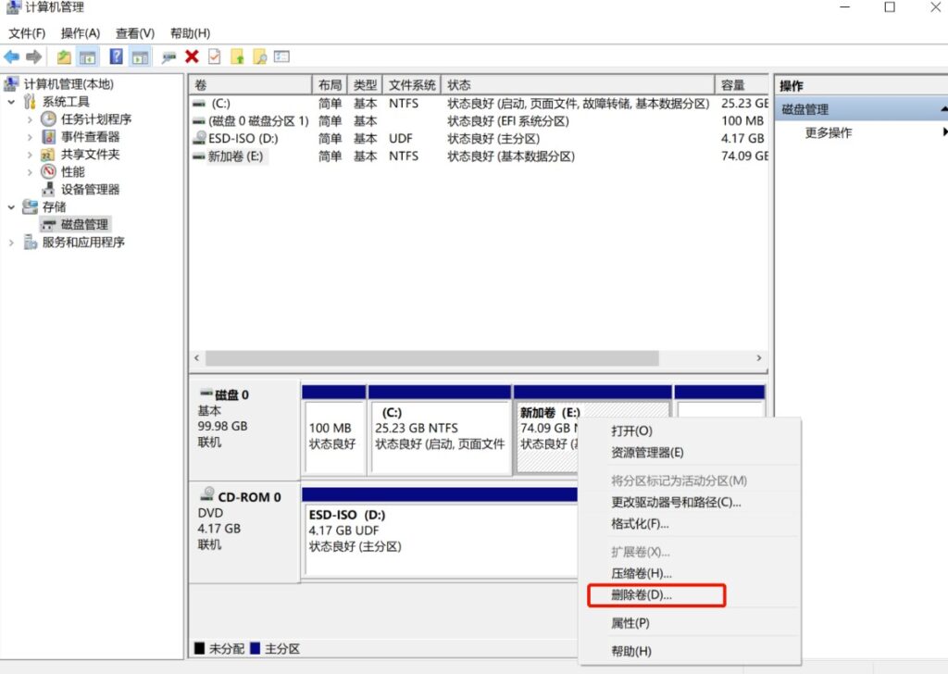This screenshot has width=948, height=674.
Task: Open the blue question mark Help icon
Action: coord(116,56)
